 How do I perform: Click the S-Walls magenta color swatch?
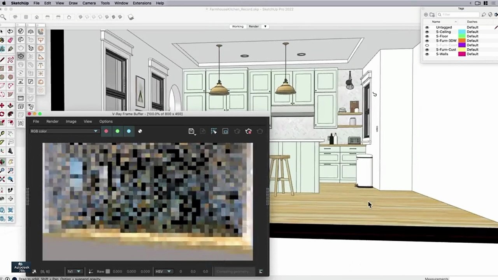[462, 54]
